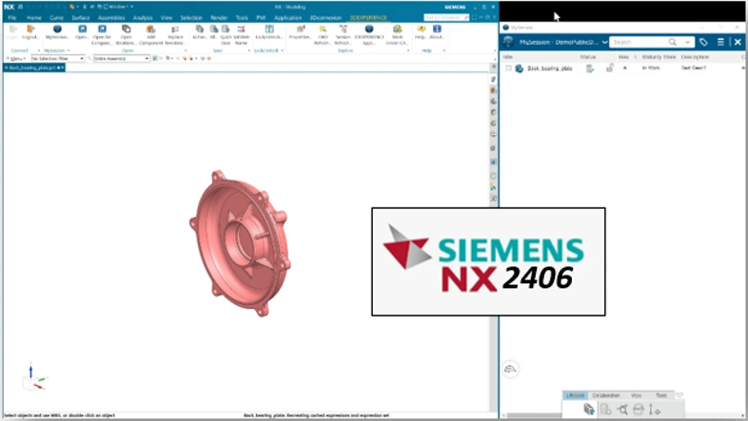
Task: Click the red bearing plate 3D model
Action: (240, 242)
